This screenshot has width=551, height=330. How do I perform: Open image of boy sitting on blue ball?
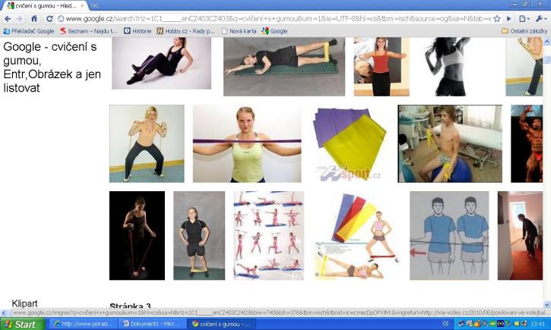pyautogui.click(x=450, y=143)
